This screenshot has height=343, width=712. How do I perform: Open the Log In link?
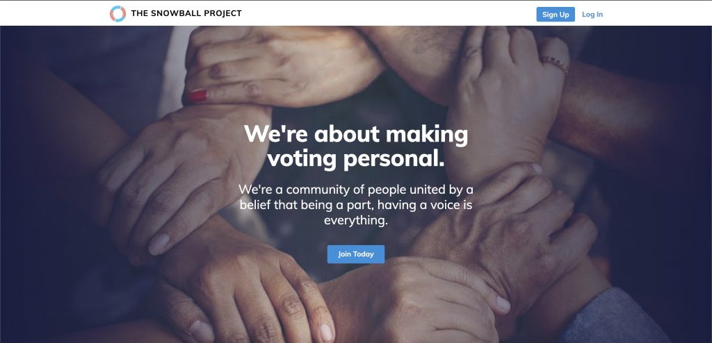pyautogui.click(x=592, y=15)
